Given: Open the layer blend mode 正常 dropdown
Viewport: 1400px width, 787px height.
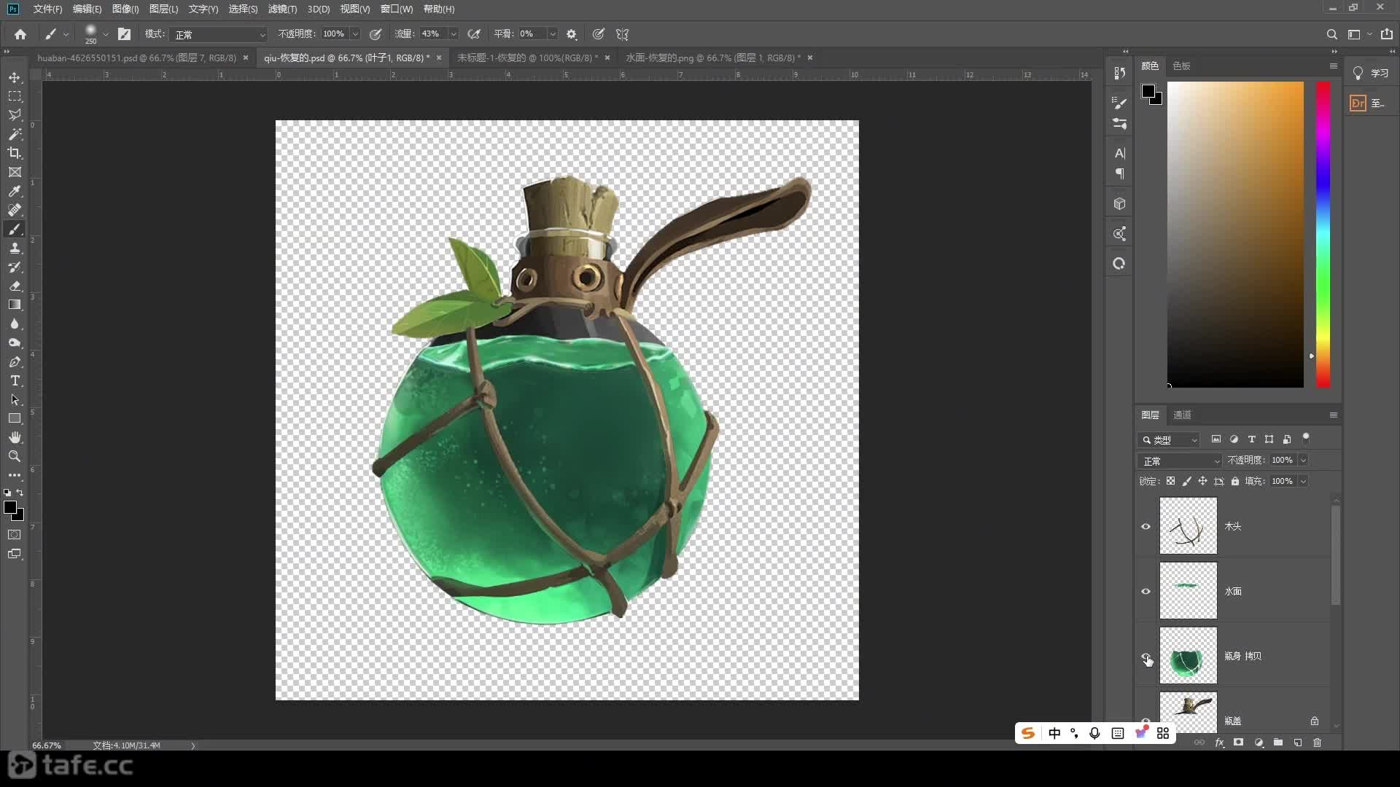Looking at the screenshot, I should point(1180,461).
